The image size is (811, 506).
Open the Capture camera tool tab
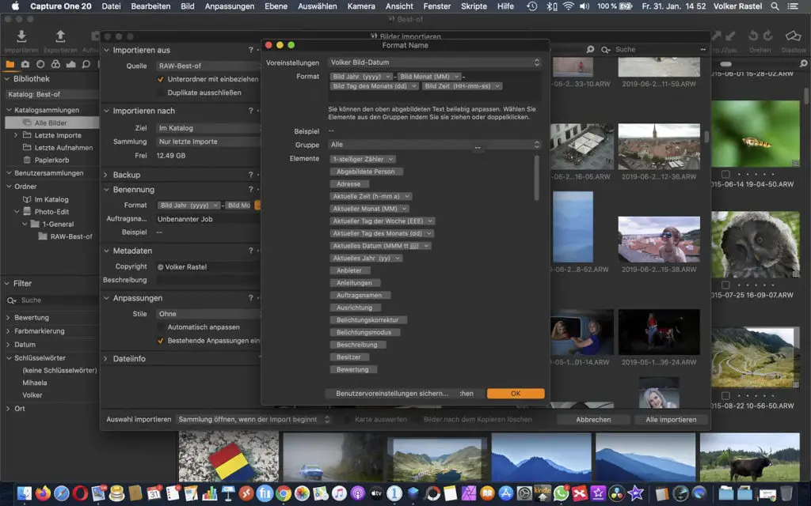(25, 65)
